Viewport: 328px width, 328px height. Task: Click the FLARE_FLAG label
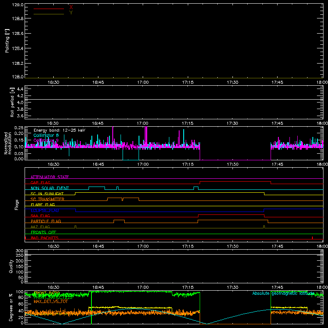click(43, 205)
